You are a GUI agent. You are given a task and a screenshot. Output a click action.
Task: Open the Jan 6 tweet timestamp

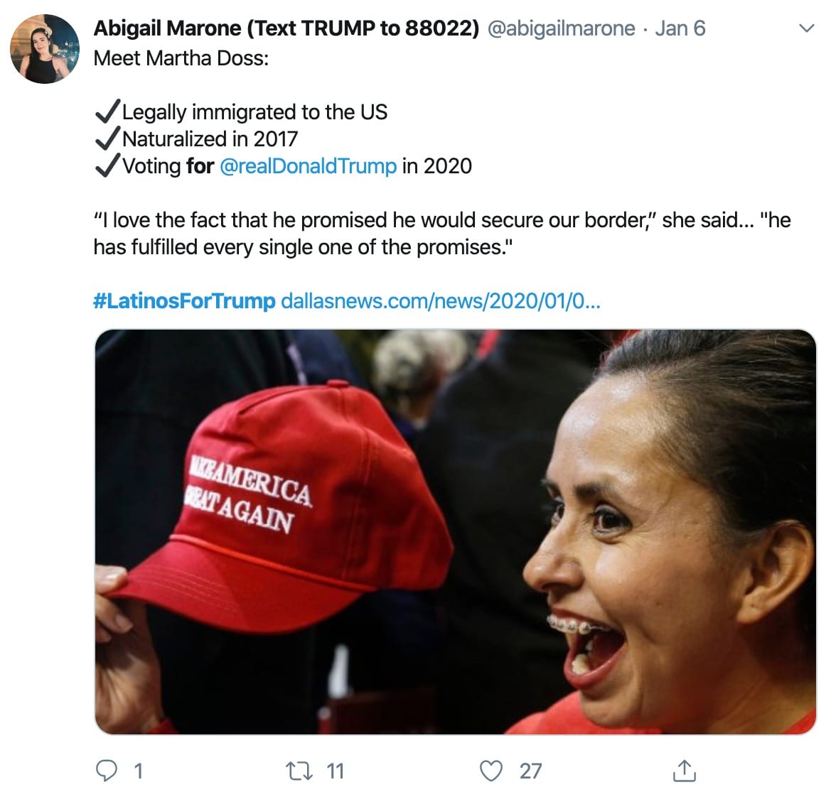[x=680, y=28]
